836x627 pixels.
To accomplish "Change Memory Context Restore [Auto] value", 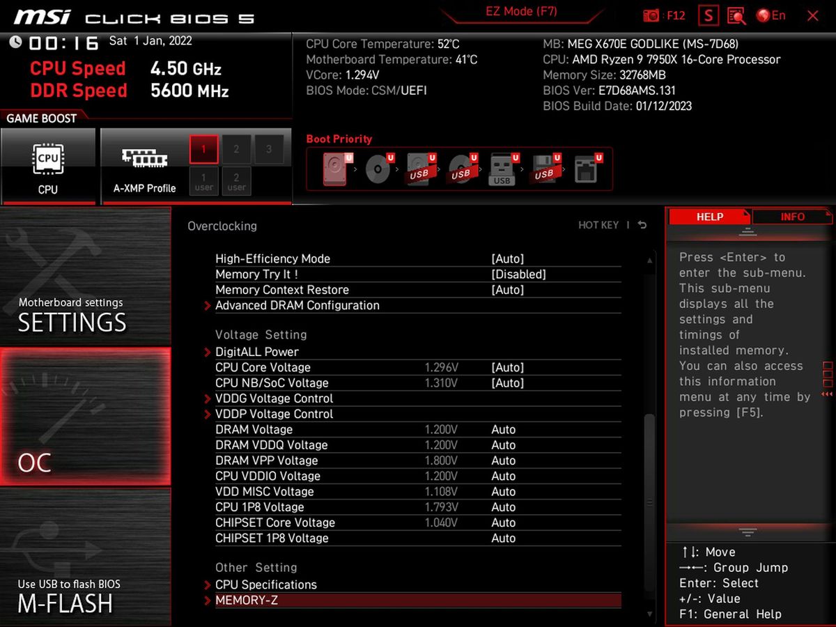I will 507,290.
